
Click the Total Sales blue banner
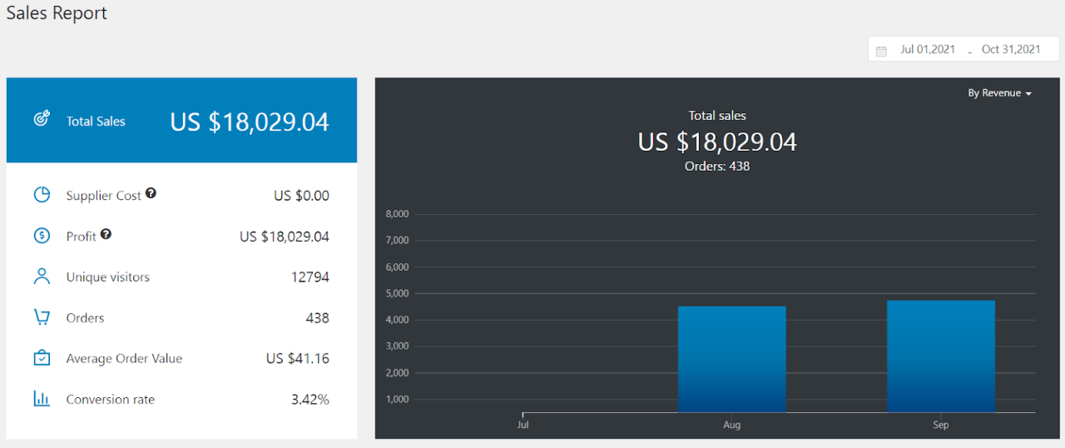point(181,120)
